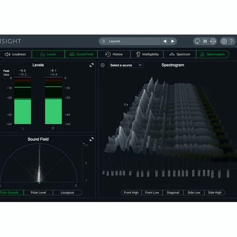
Task: Set spectrogram view to Side Low
Action: [x=194, y=193]
